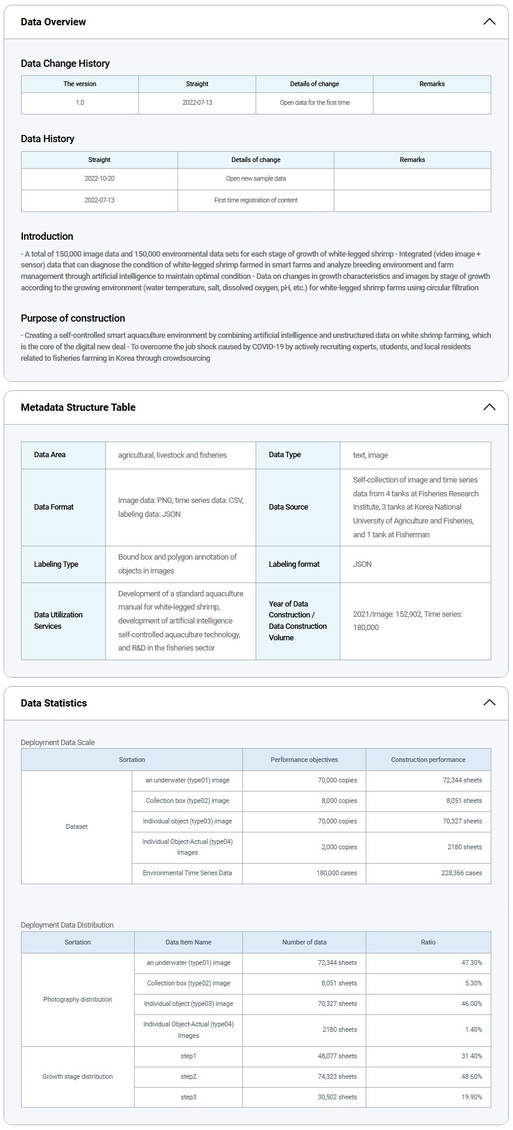The height and width of the screenshot is (1130, 513).
Task: Click the Labeling Type label cell
Action: point(56,564)
